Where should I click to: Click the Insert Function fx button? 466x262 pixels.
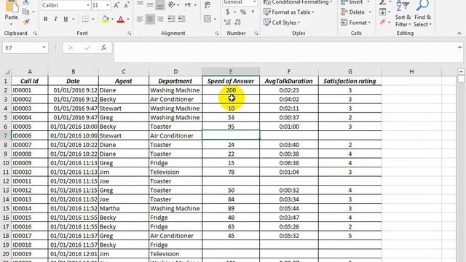103,47
